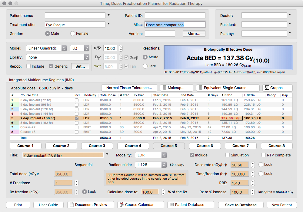Image resolution: width=303 pixels, height=212 pixels.
Task: Click the course title dropdown arrow
Action: [x=107, y=155]
